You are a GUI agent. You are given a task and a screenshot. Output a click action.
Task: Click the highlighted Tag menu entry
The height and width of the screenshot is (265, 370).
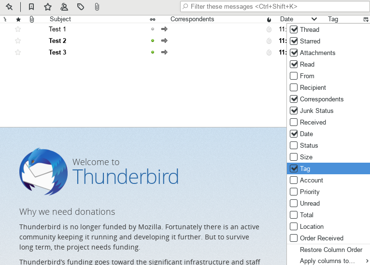305,168
